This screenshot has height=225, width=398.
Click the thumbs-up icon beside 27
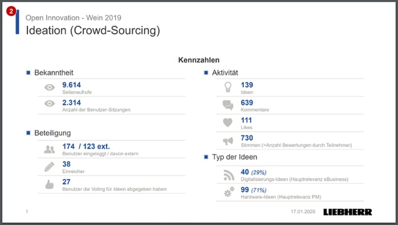click(x=49, y=185)
